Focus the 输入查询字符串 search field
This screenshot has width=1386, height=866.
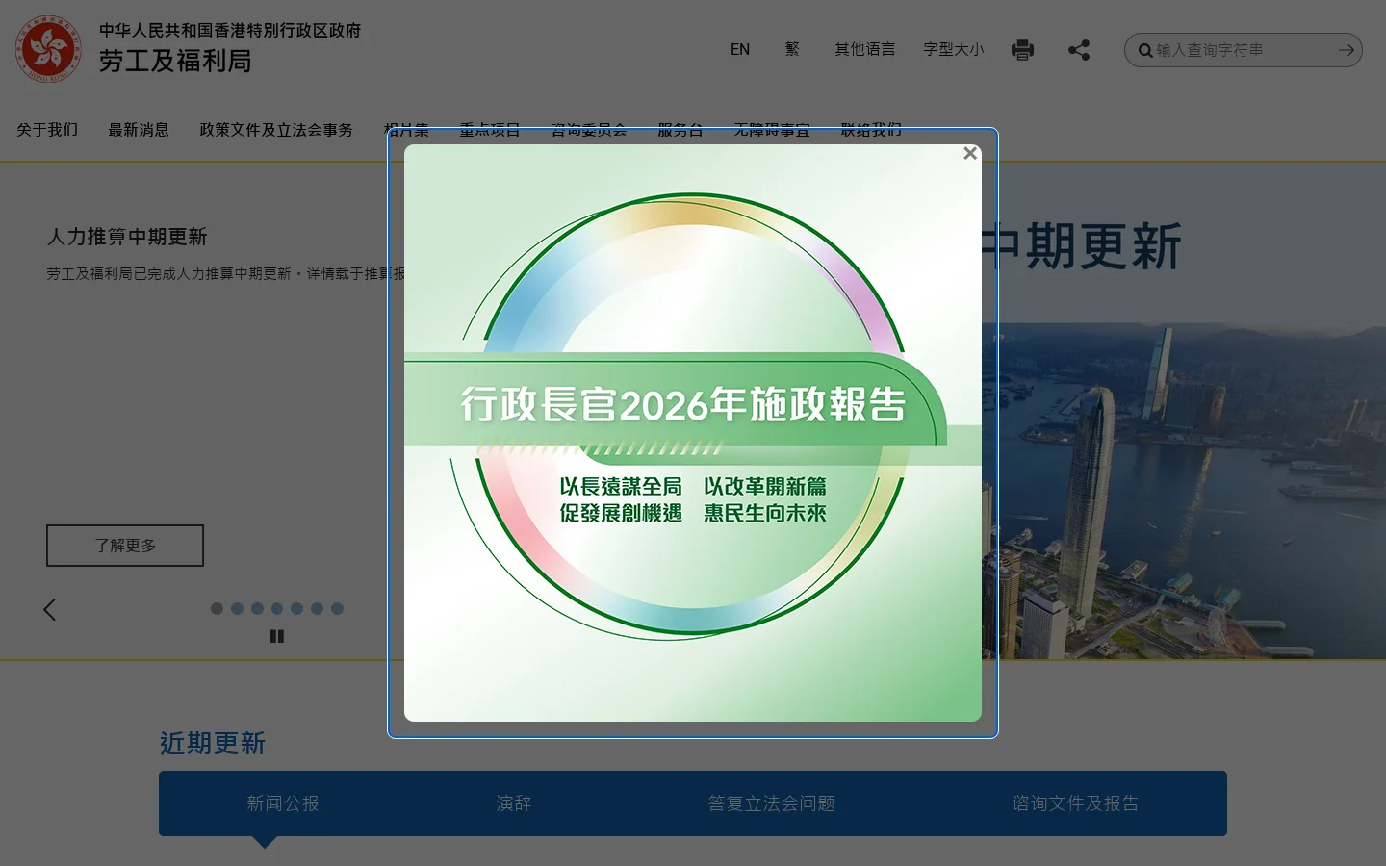(1244, 50)
